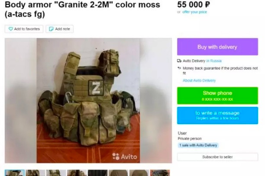
Task: Select the dark fifth photo thumbnail
Action: [x=98, y=173]
